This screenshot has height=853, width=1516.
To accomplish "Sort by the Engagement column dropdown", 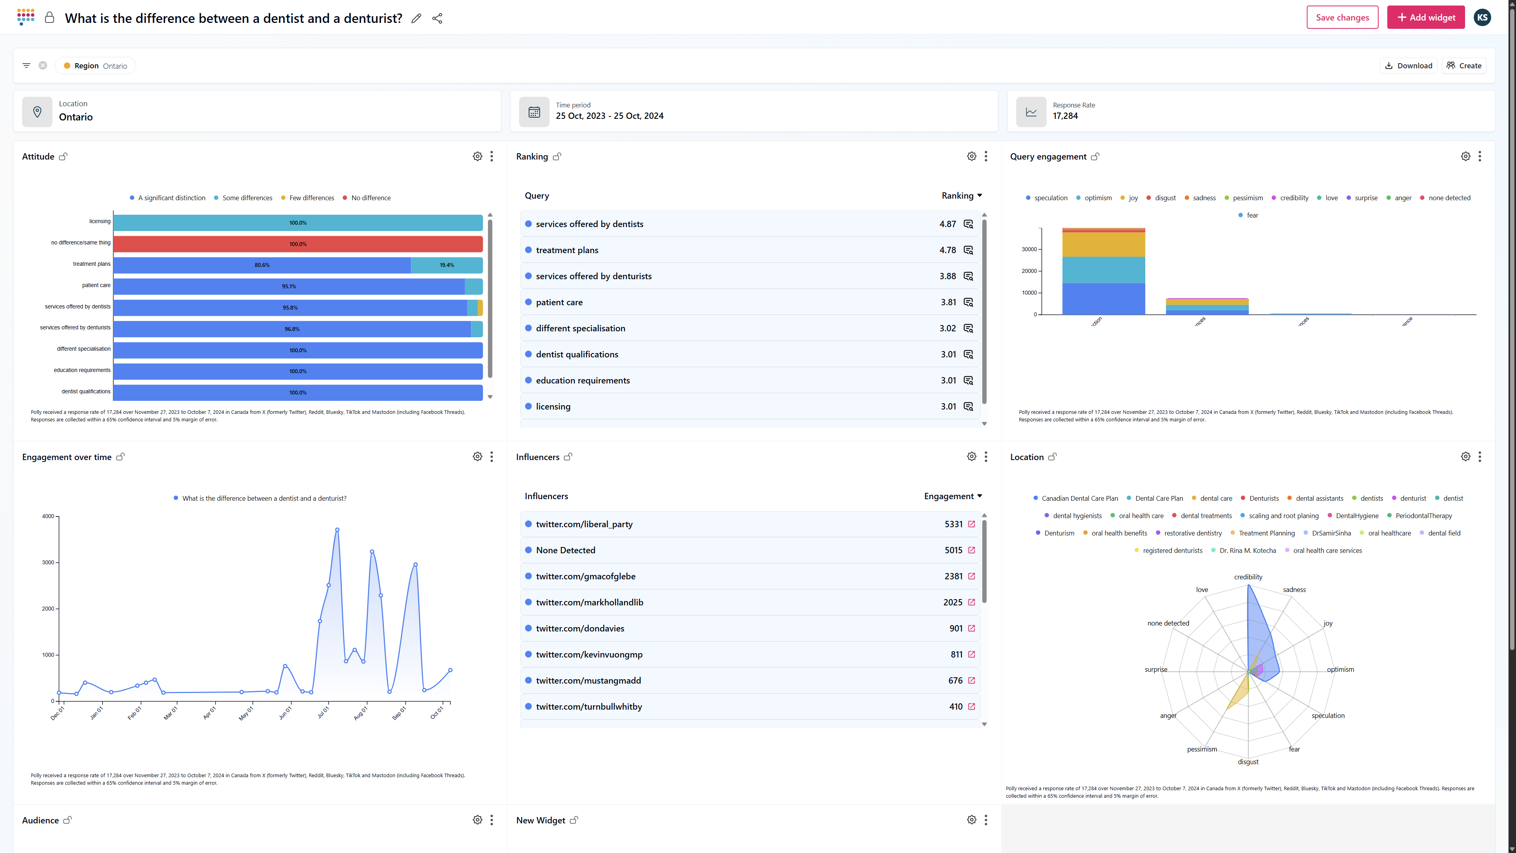I will pyautogui.click(x=980, y=496).
